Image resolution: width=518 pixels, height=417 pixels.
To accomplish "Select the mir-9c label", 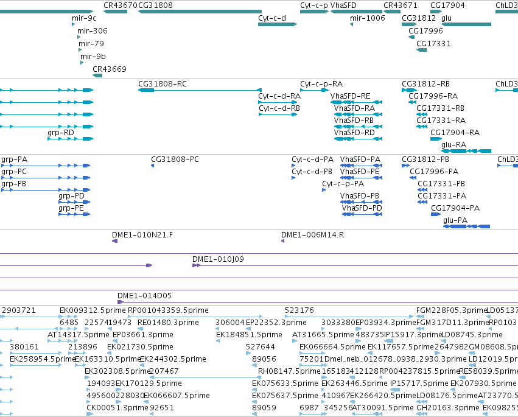I will click(84, 18).
